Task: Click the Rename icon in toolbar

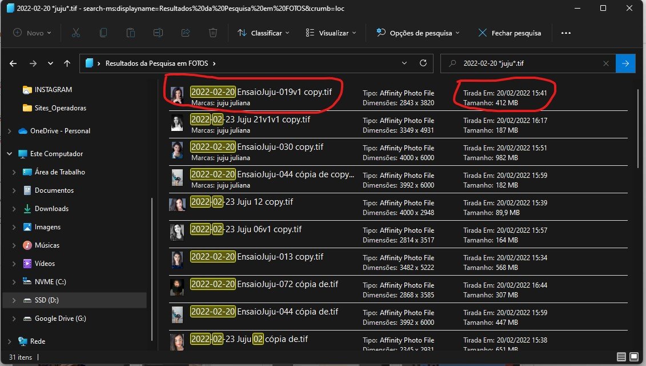Action: click(158, 33)
